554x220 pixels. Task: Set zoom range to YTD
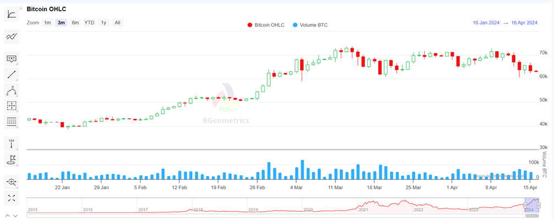click(x=90, y=23)
